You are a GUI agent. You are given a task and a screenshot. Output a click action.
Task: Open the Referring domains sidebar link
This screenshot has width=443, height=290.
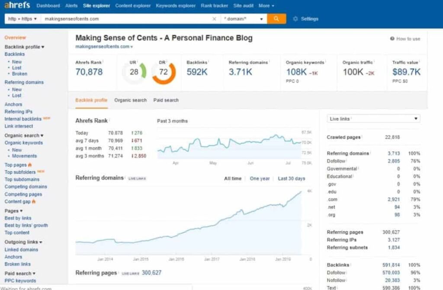click(24, 82)
